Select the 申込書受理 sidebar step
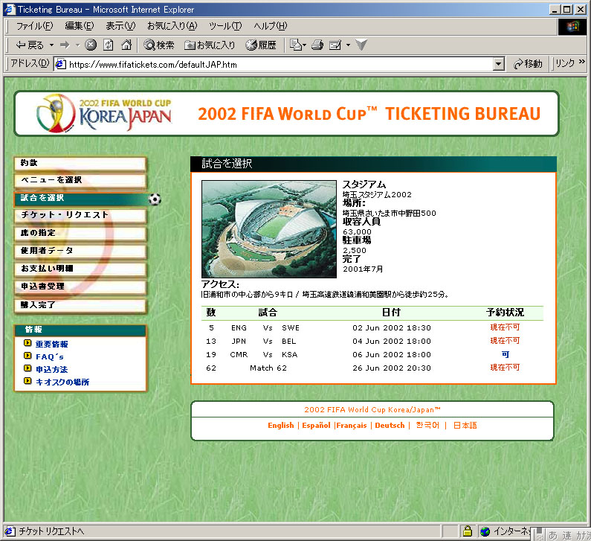The width and height of the screenshot is (591, 541). tap(80, 286)
